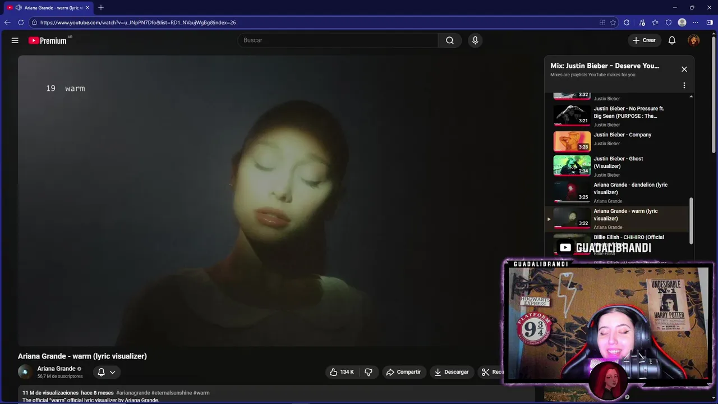Reload the page

coord(21,22)
